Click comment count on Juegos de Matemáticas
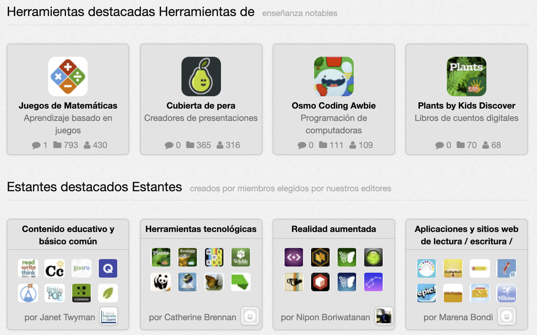The width and height of the screenshot is (537, 335). tap(40, 145)
